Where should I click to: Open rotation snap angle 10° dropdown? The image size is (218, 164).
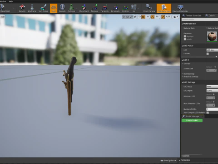[157, 17]
